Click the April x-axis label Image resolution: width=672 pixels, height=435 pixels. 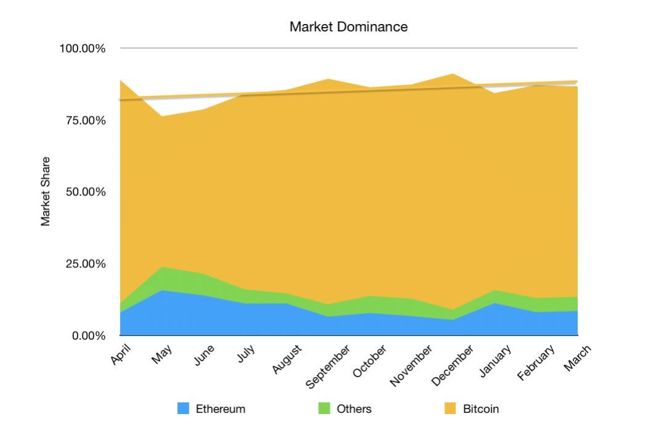pyautogui.click(x=122, y=356)
